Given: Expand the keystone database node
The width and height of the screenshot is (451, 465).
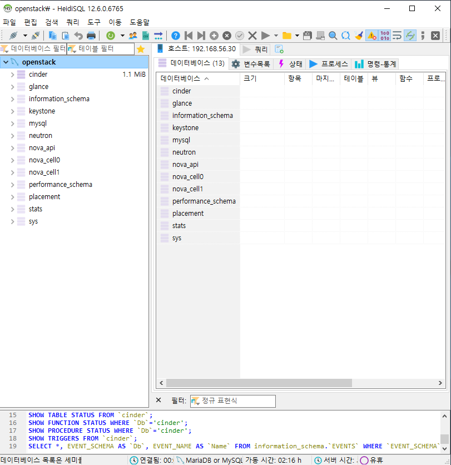Looking at the screenshot, I should point(12,111).
